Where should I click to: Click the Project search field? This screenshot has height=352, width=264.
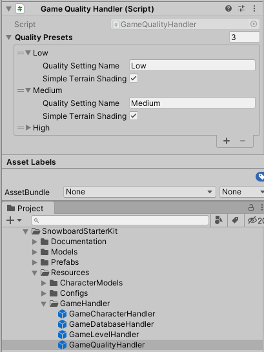click(x=120, y=220)
